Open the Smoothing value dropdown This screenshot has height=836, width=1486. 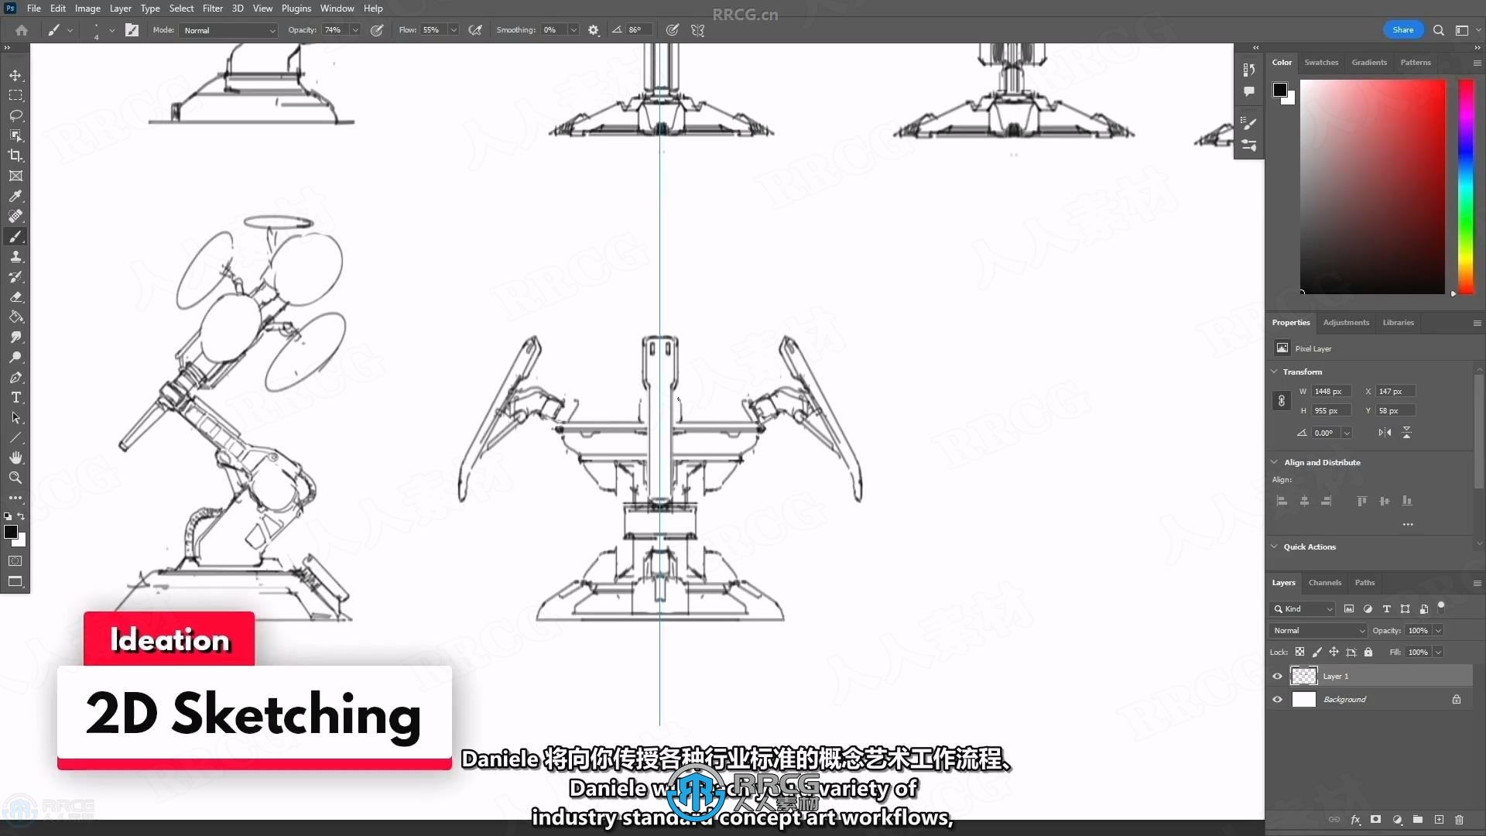pos(574,30)
